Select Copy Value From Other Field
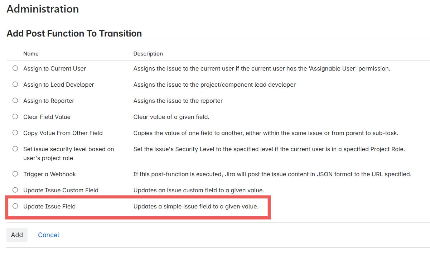 pos(15,133)
